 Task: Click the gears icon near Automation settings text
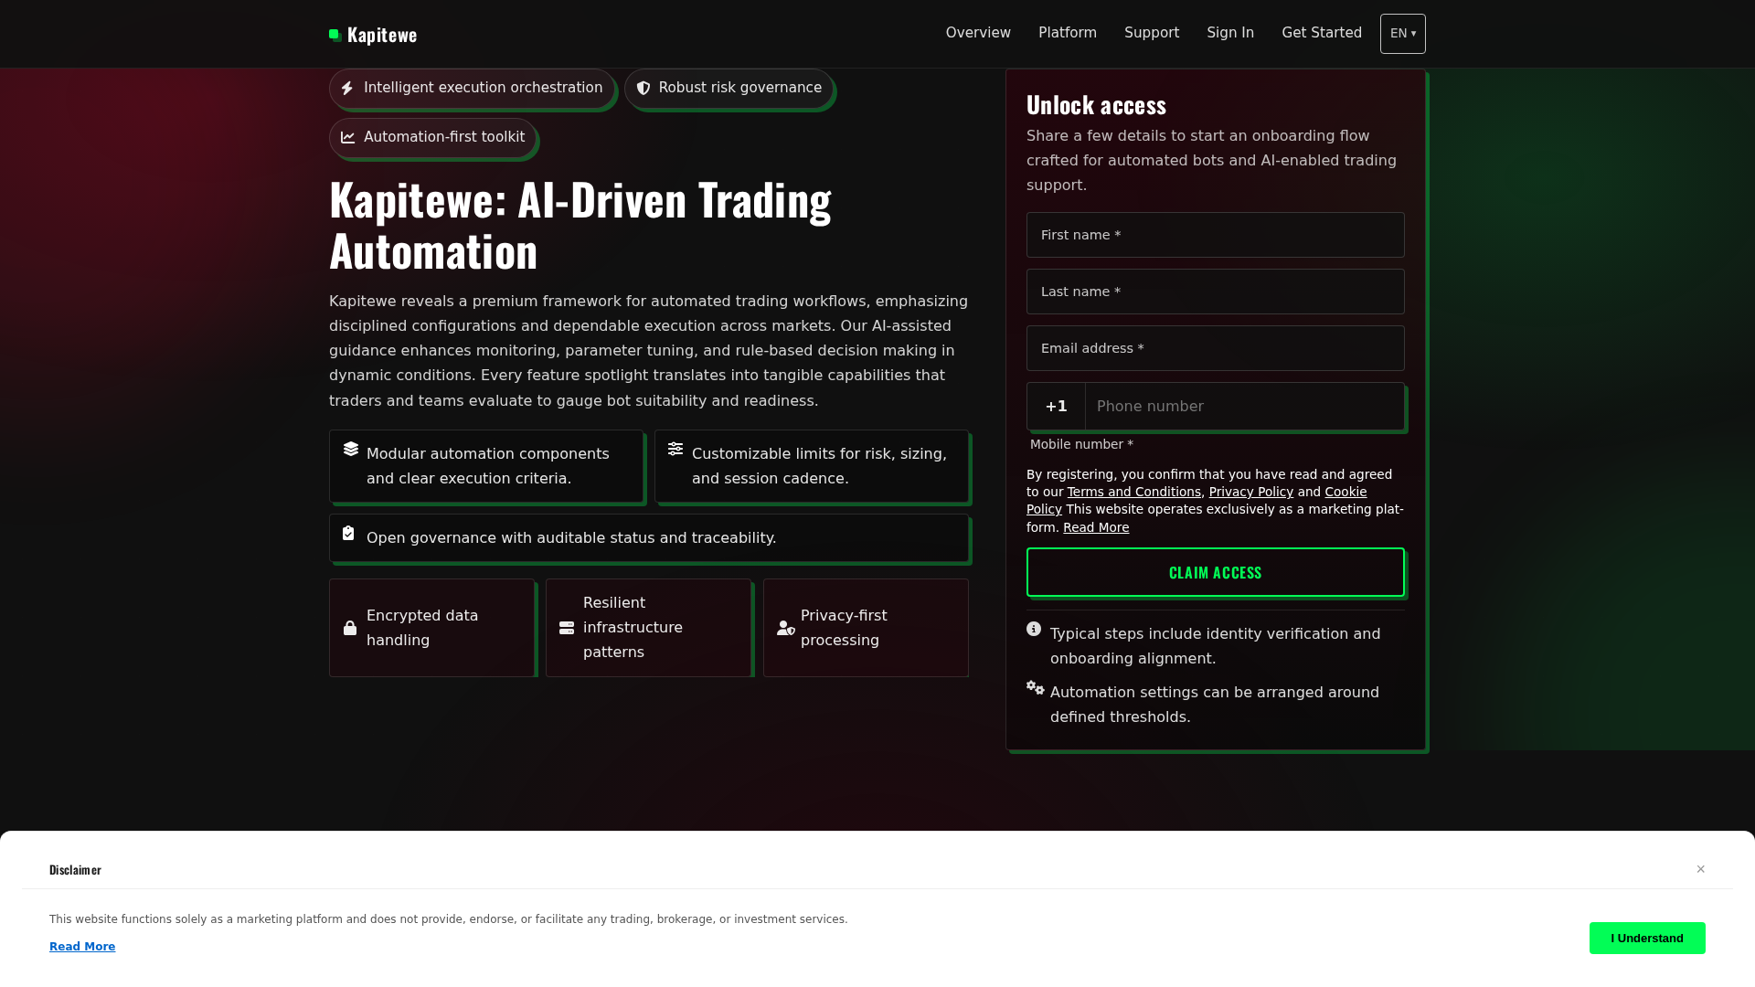pyautogui.click(x=1035, y=687)
